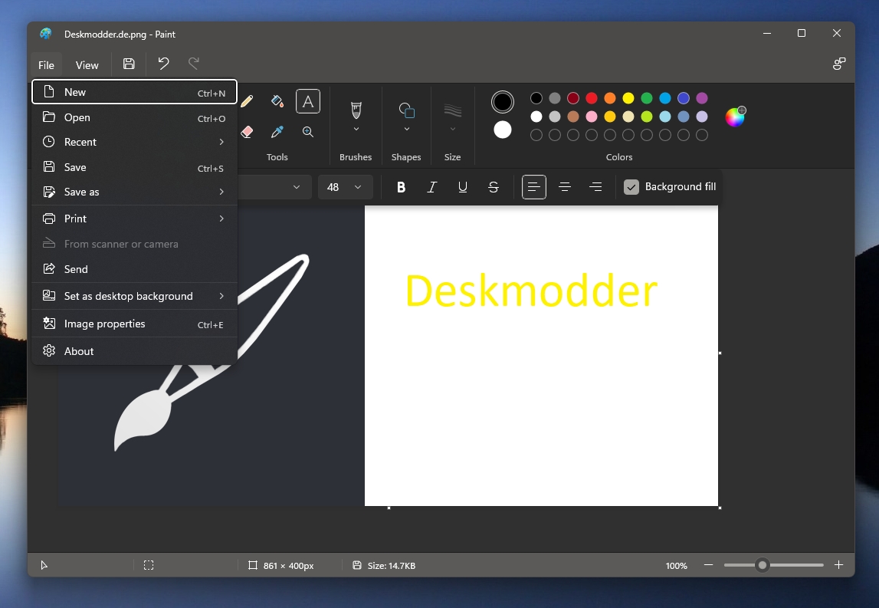The height and width of the screenshot is (608, 879).
Task: Select the Text tool
Action: coord(308,101)
